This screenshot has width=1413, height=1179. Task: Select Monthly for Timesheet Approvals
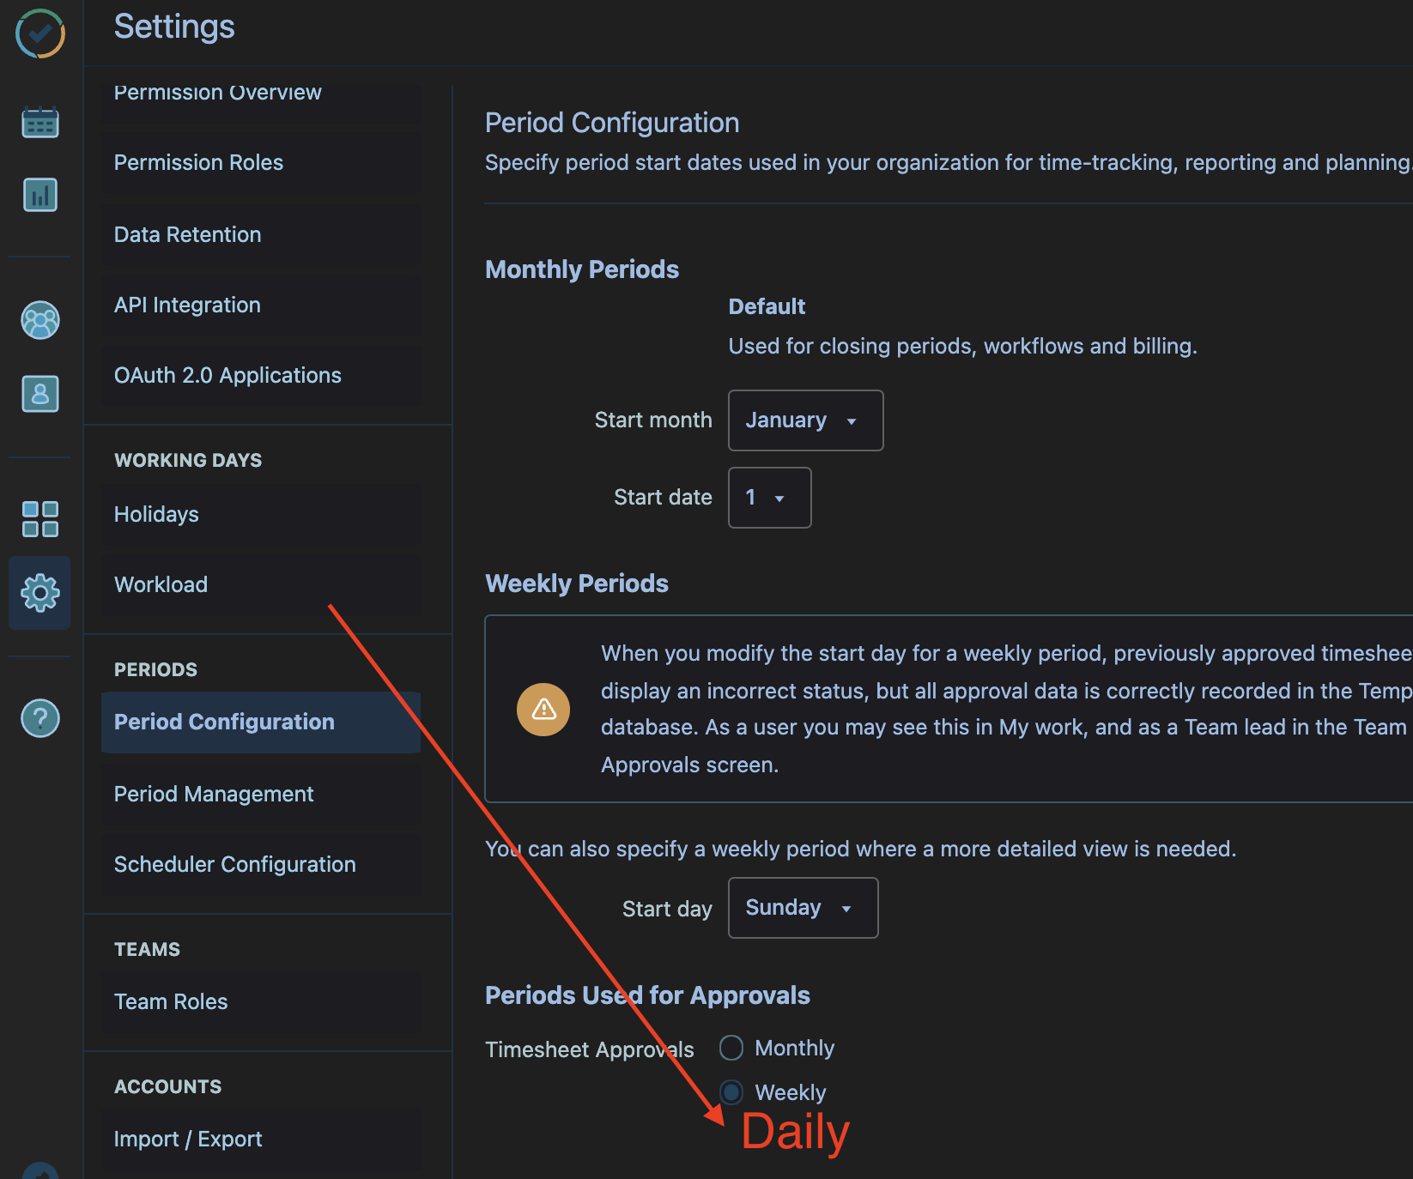coord(731,1048)
